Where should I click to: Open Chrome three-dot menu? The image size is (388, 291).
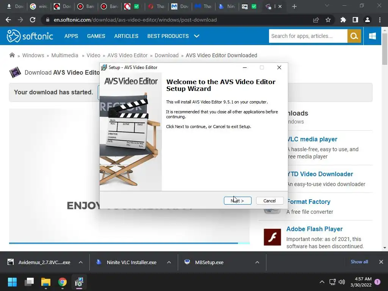point(380,20)
